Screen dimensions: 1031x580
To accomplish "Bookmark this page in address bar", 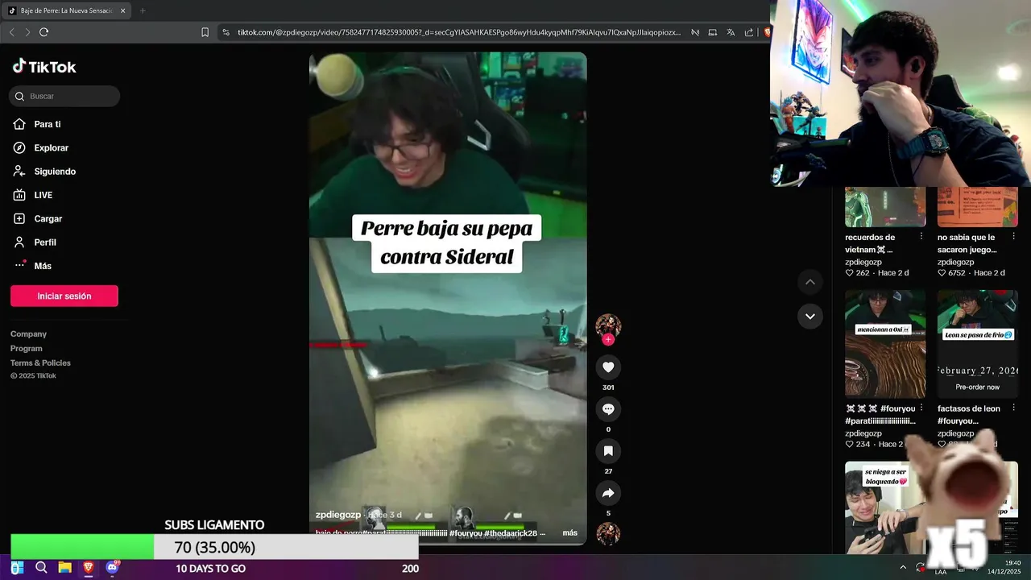I will [x=205, y=32].
